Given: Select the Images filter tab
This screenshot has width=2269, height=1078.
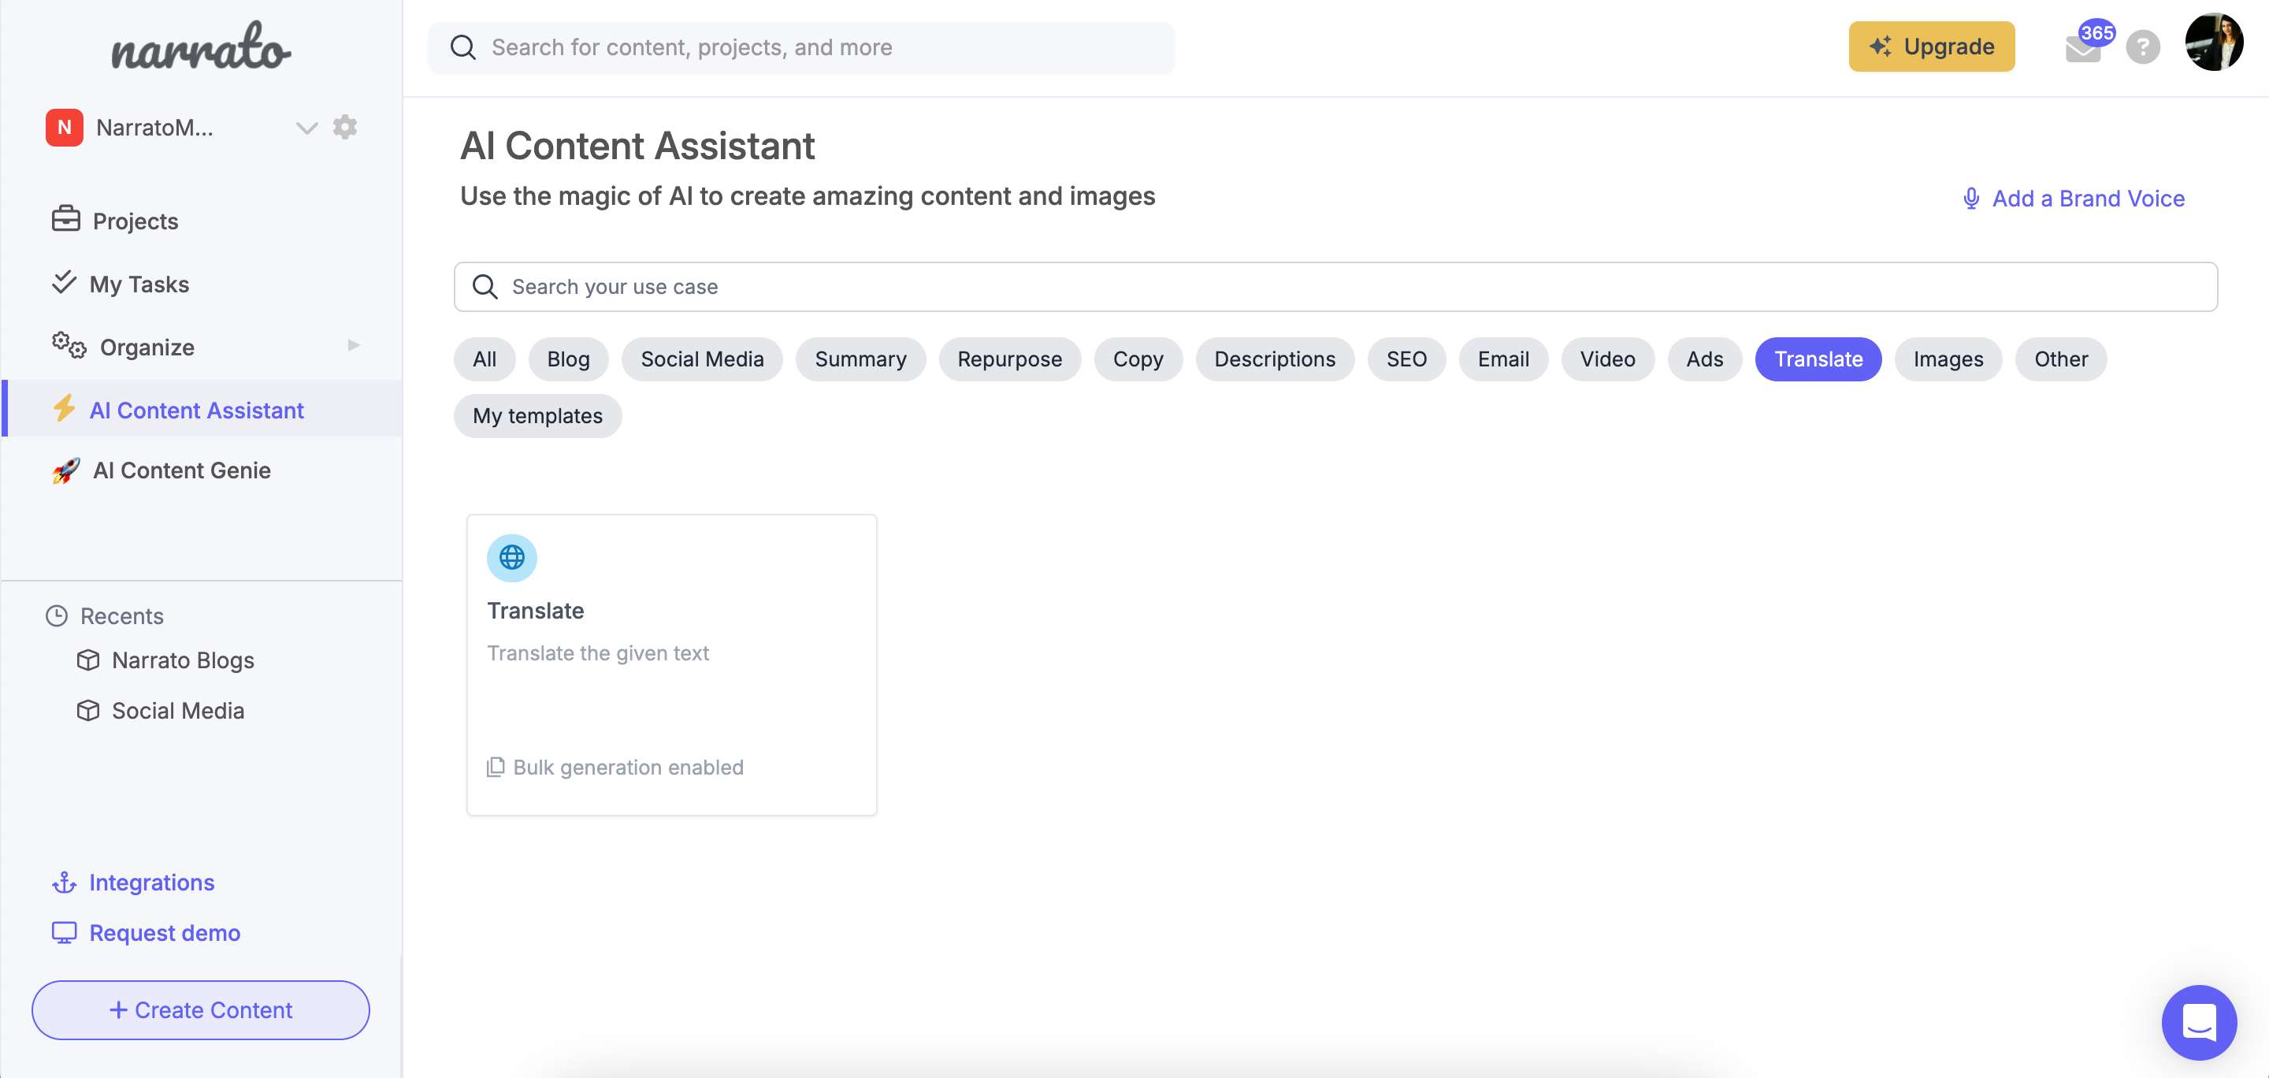Looking at the screenshot, I should tap(1948, 359).
